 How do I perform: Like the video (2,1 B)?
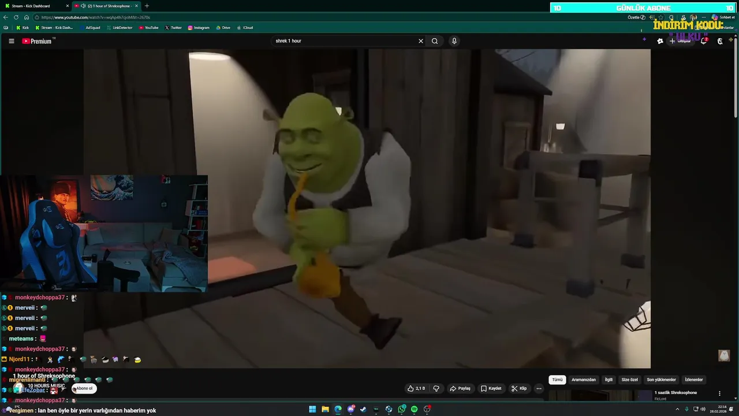416,388
